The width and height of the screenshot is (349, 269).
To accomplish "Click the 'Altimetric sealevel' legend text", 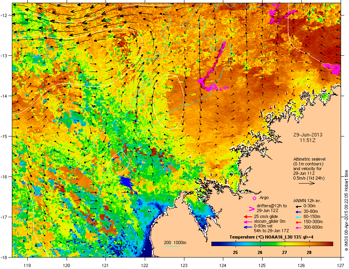I will (x=309, y=159).
